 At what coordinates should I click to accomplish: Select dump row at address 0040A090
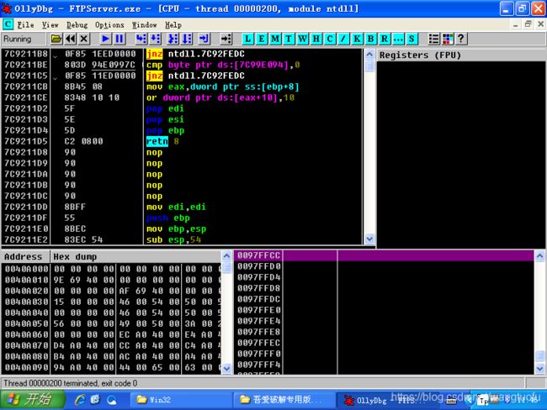tap(112, 367)
